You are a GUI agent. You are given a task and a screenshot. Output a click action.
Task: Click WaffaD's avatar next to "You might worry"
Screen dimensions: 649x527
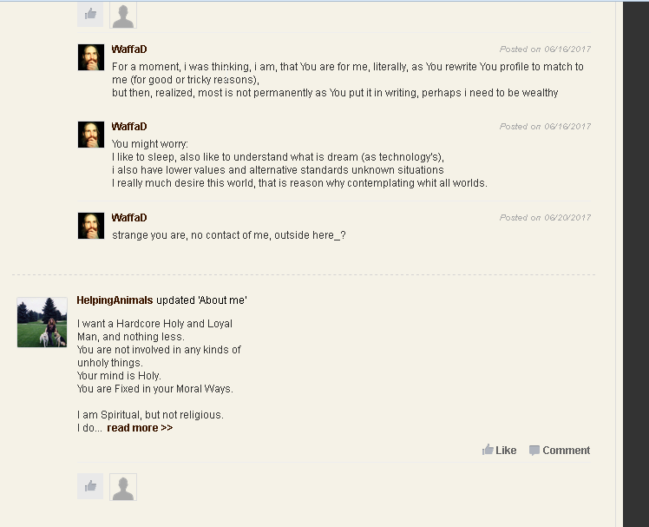click(91, 135)
